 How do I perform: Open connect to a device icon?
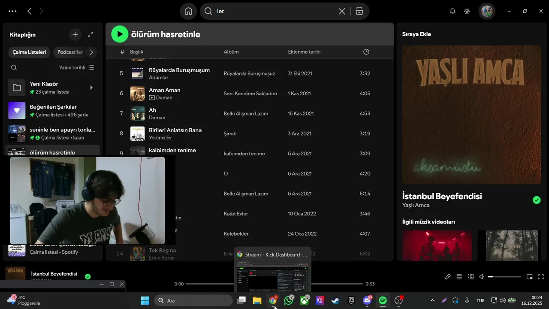point(471,277)
